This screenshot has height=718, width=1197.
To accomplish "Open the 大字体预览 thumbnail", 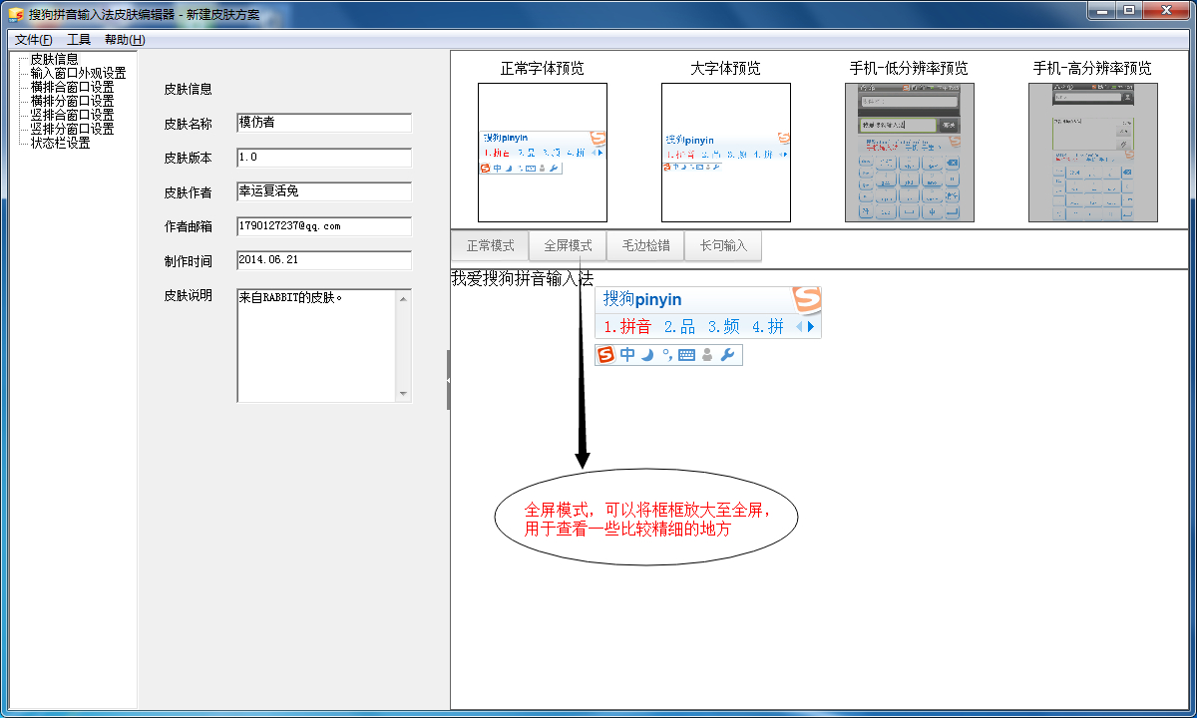I will (x=726, y=153).
